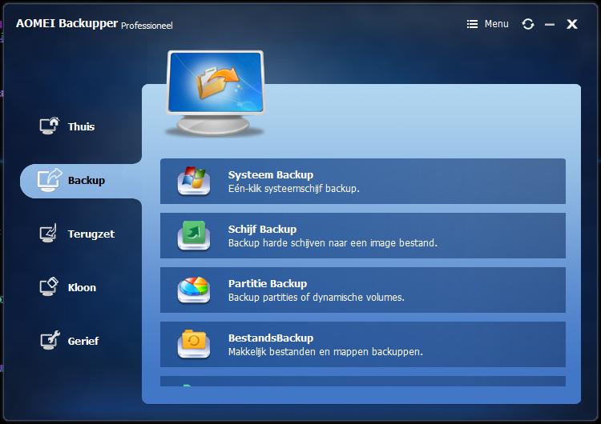601x424 pixels.
Task: Click the orange folder BestandsBackup icon
Action: [194, 344]
